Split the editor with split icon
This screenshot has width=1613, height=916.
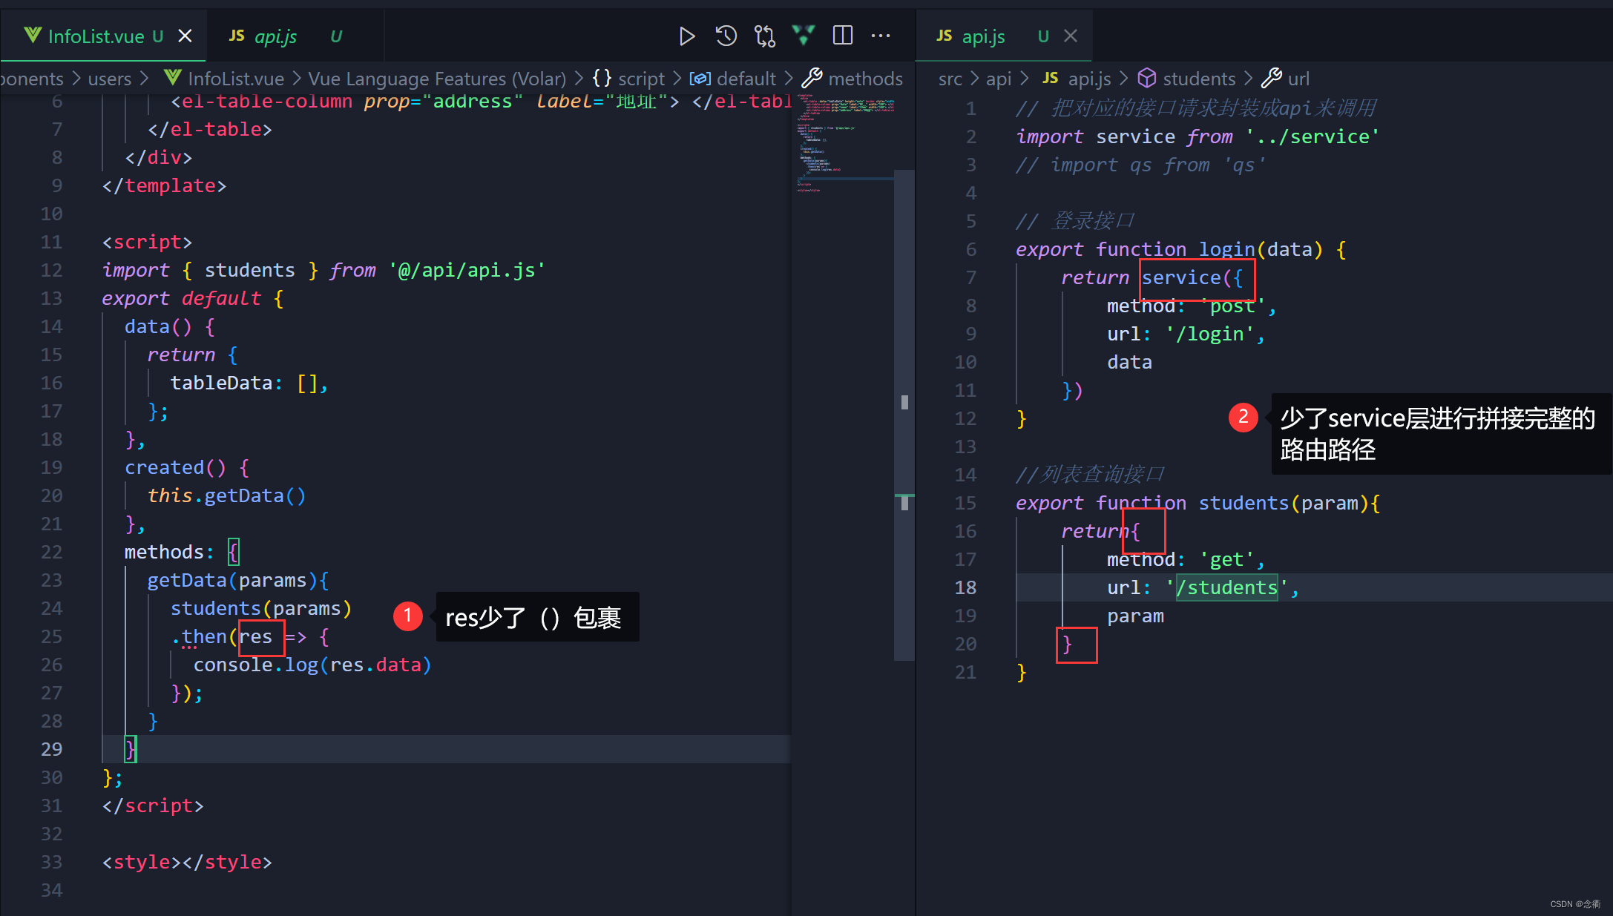tap(842, 36)
